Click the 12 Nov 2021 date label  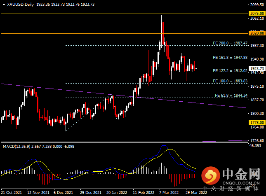(38, 193)
